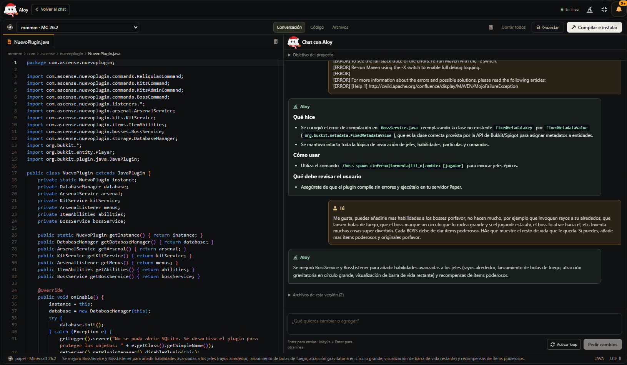The image size is (627, 365).
Task: Click Compilar e instalar
Action: [x=594, y=27]
